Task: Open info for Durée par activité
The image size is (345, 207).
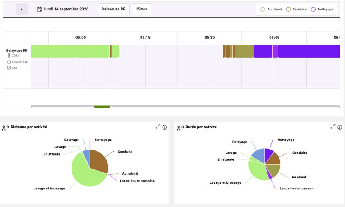Action: pyautogui.click(x=340, y=127)
